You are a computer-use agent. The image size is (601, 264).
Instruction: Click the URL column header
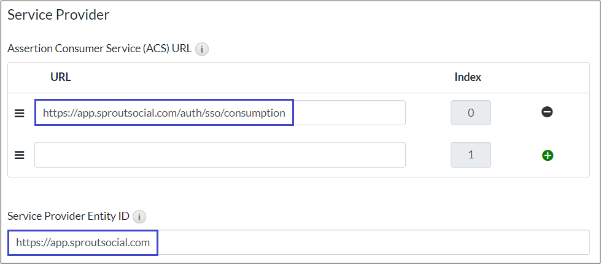[x=61, y=77]
